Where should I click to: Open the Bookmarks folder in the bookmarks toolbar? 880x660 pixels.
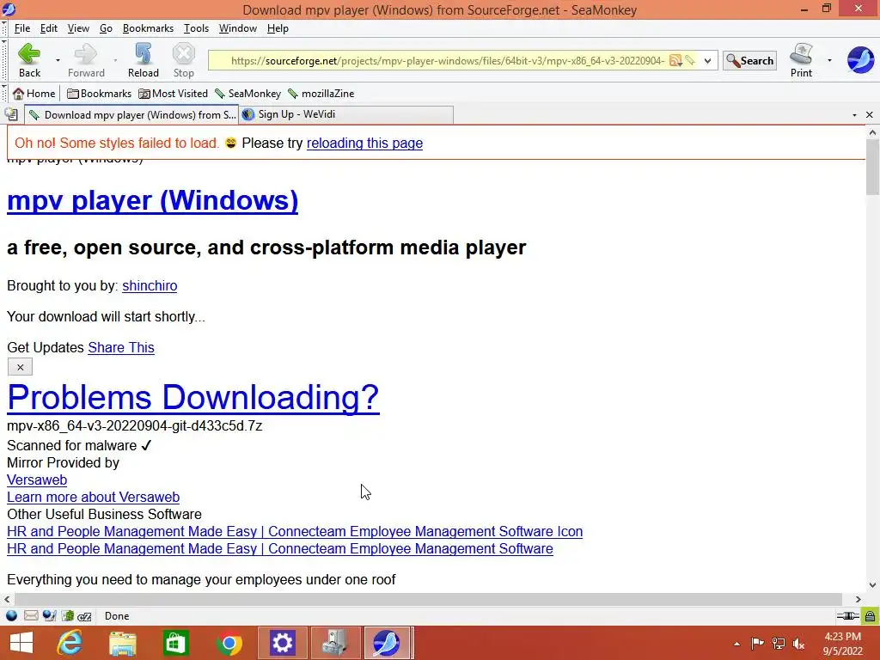point(99,94)
